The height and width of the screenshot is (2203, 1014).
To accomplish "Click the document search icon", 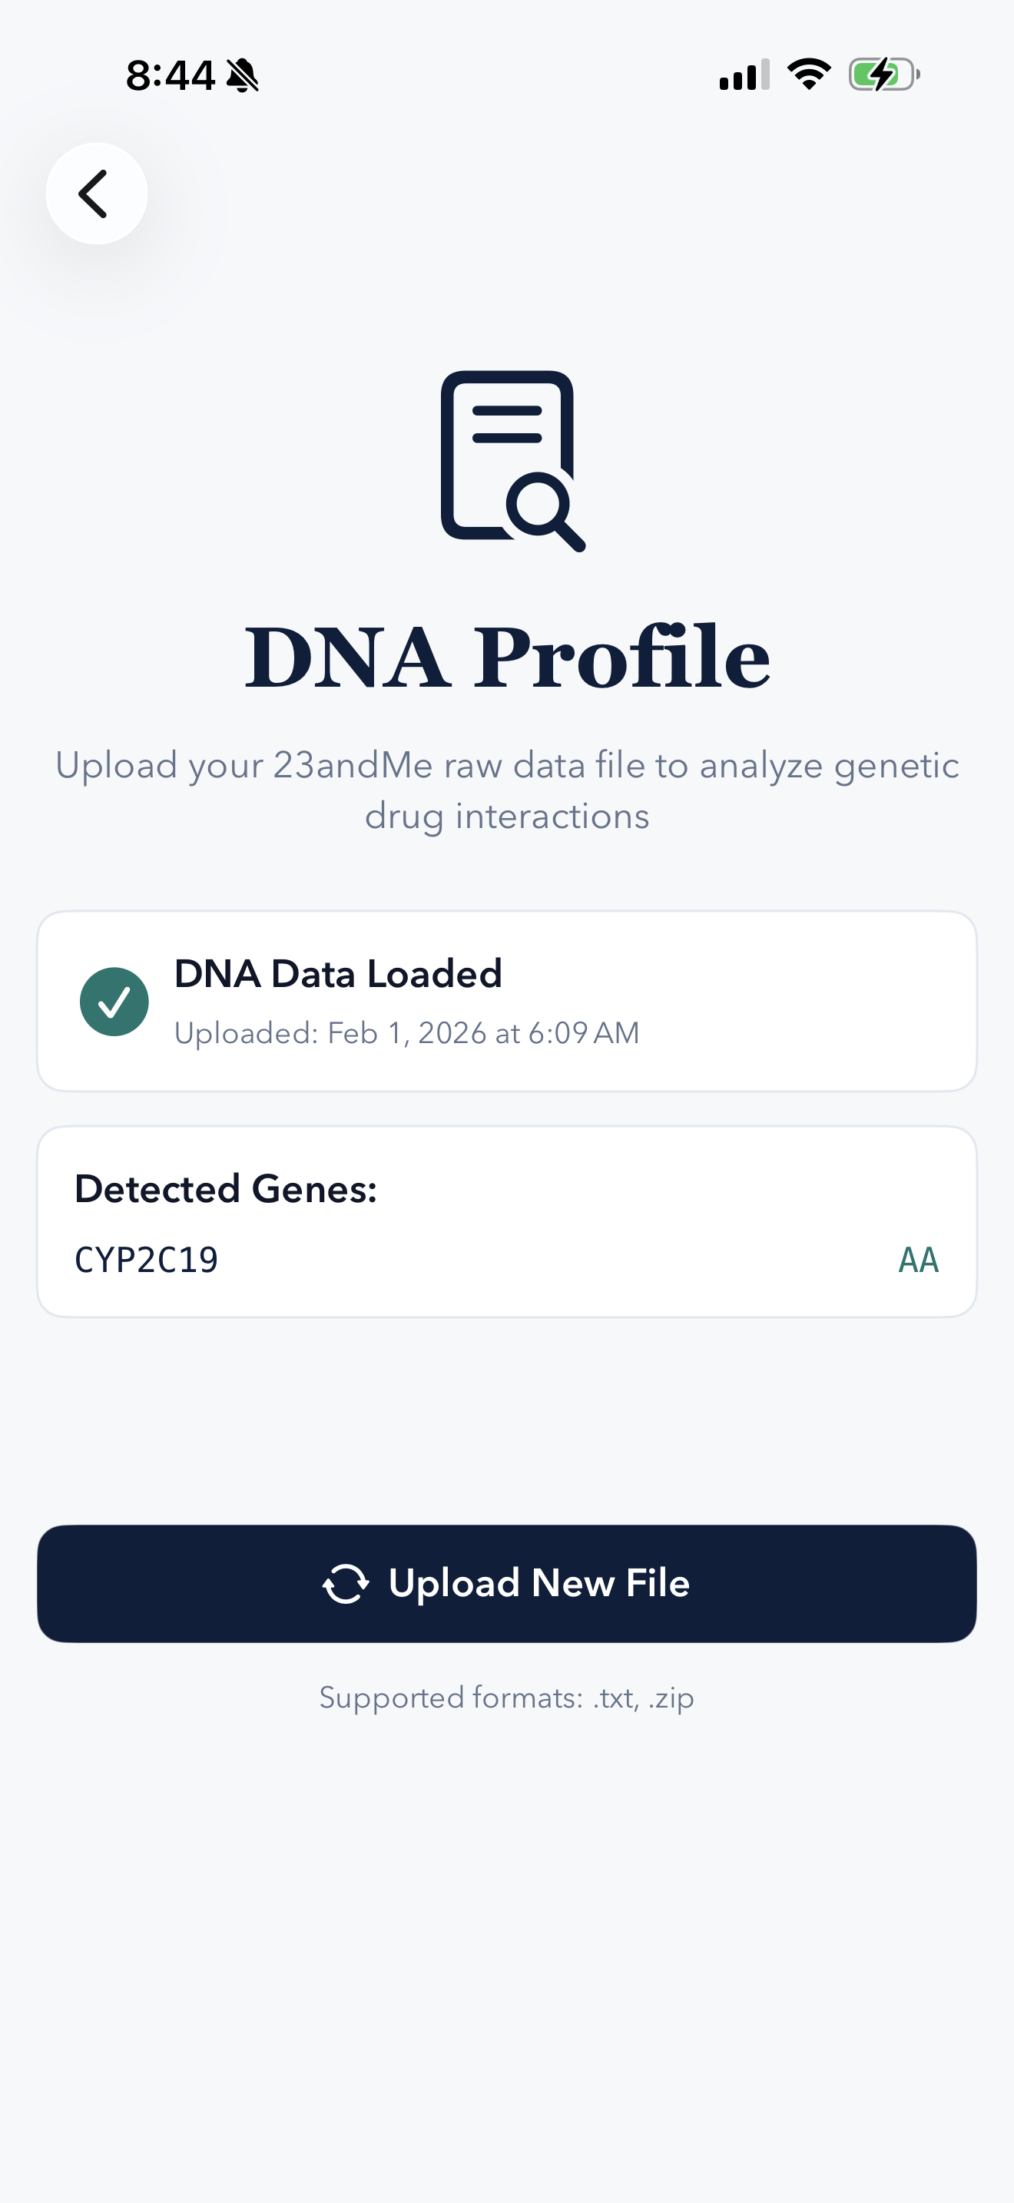I will coord(512,461).
